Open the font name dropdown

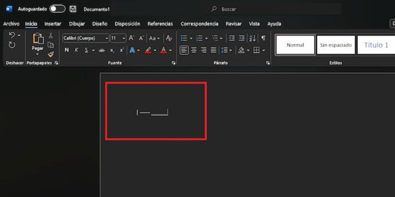(107, 38)
